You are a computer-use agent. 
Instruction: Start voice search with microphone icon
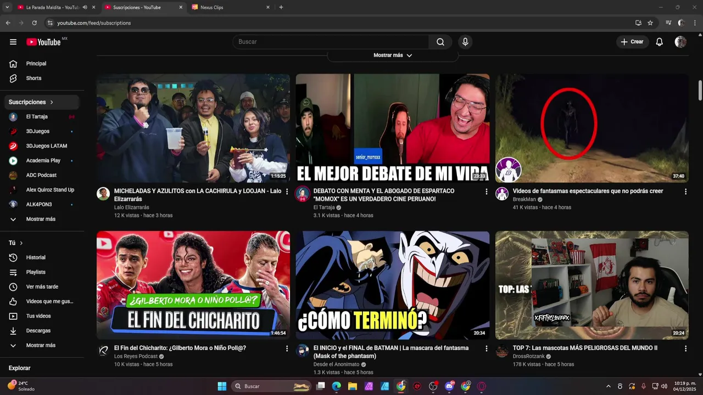click(465, 42)
